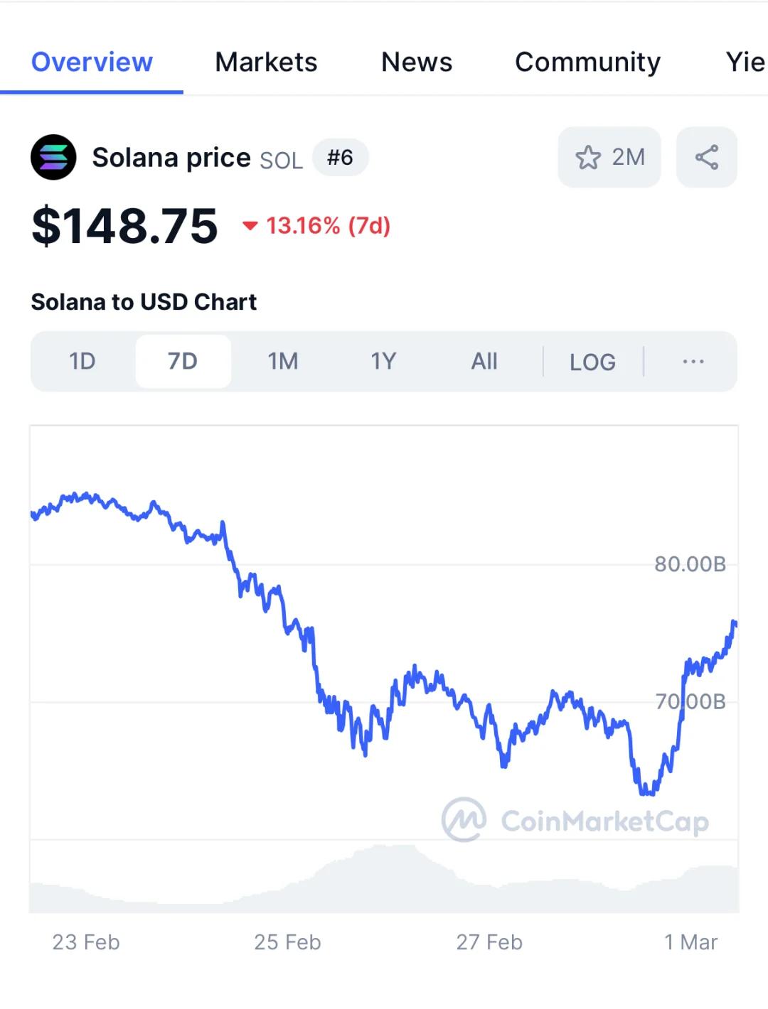The height and width of the screenshot is (1009, 768).
Task: Switch chart to 1Y range
Action: point(383,362)
